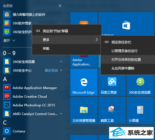Click the 360安全中心 folder icon
The height and width of the screenshot is (140, 155).
pyautogui.click(x=7, y=70)
